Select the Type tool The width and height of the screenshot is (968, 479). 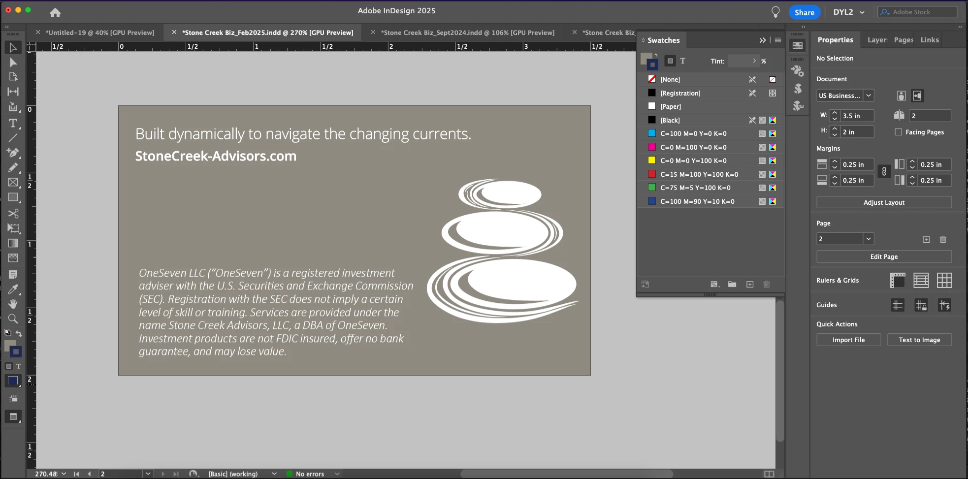point(13,123)
